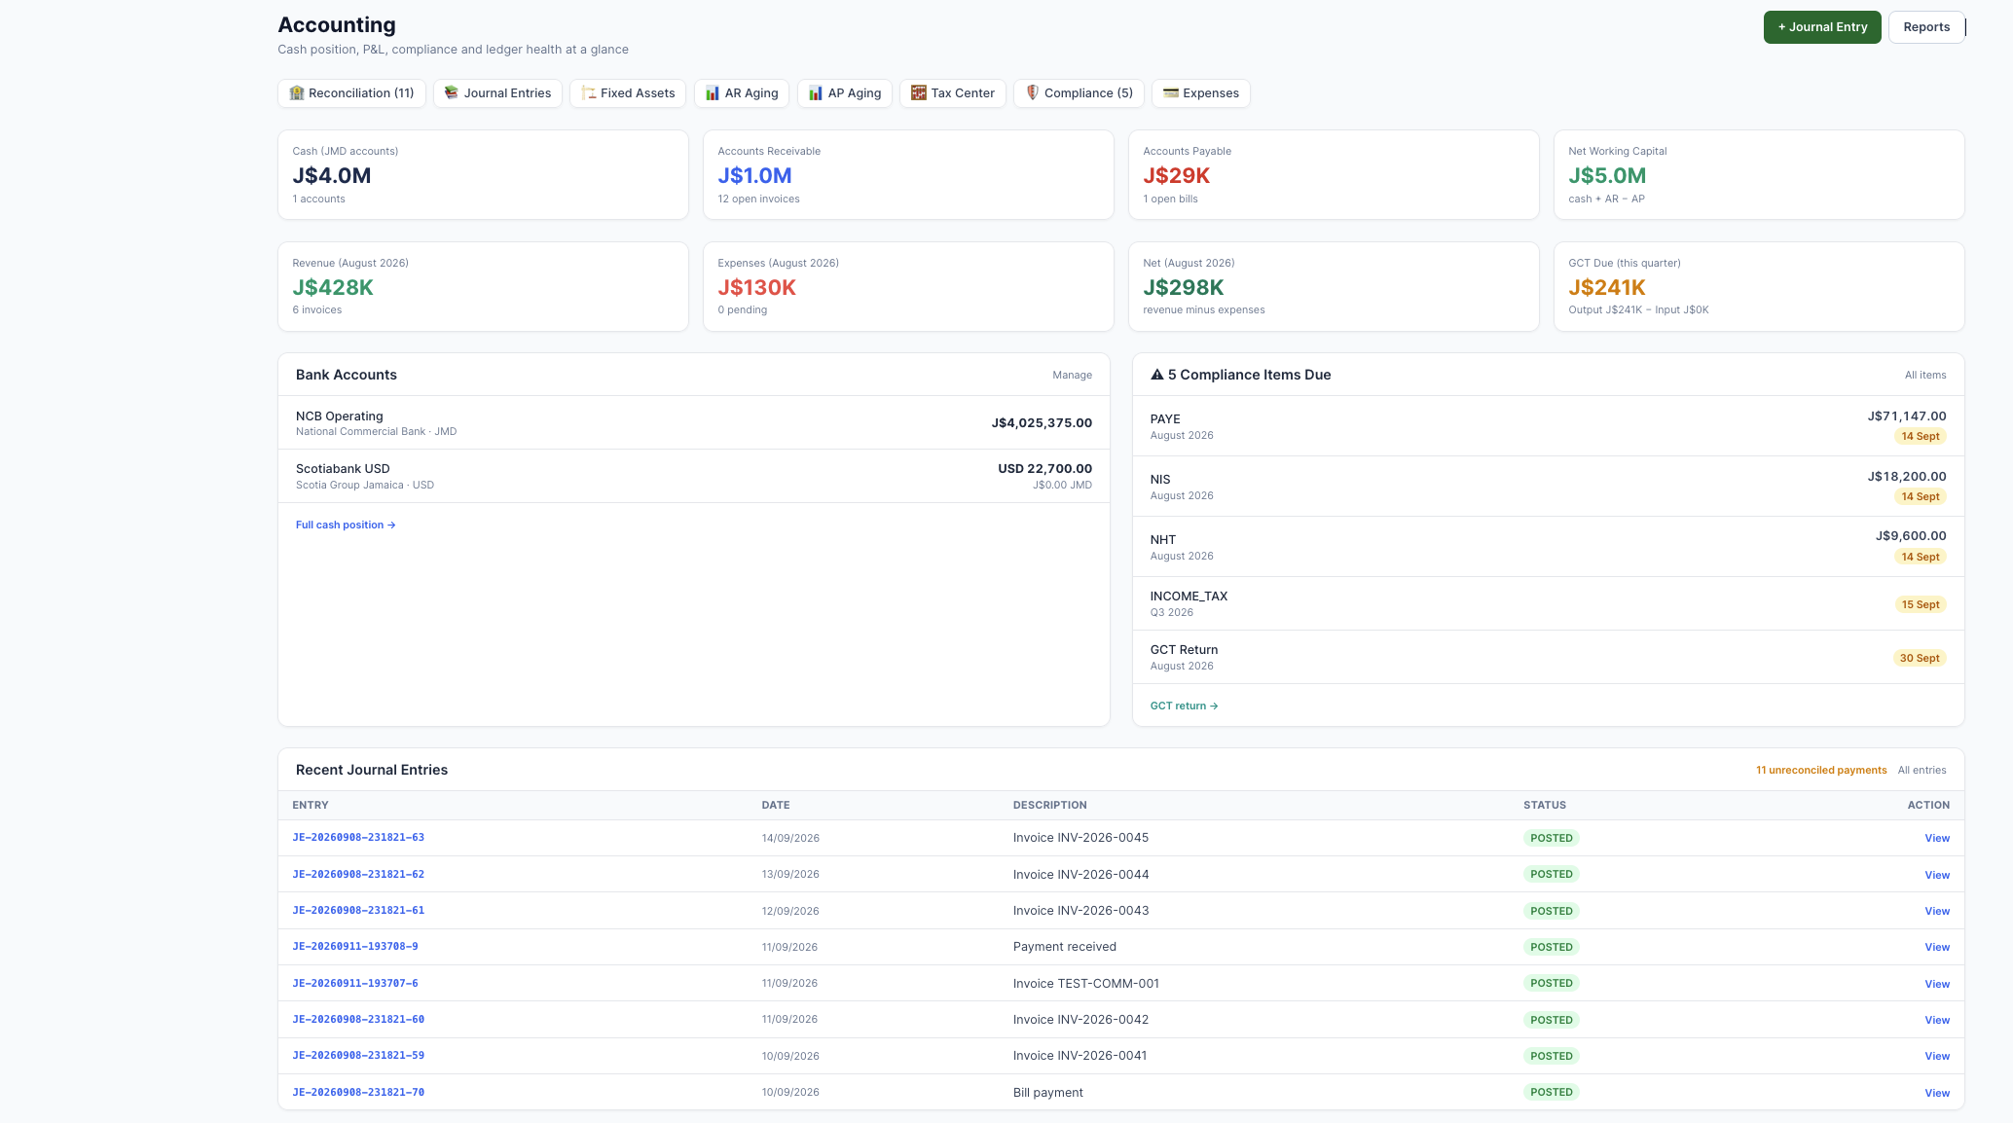Screen dimensions: 2013x1123
Task: Open entry JE-20260908-231821-62
Action: (x=358, y=875)
